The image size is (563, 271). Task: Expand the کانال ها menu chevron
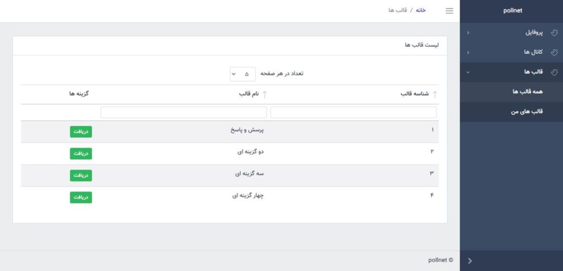(x=468, y=53)
